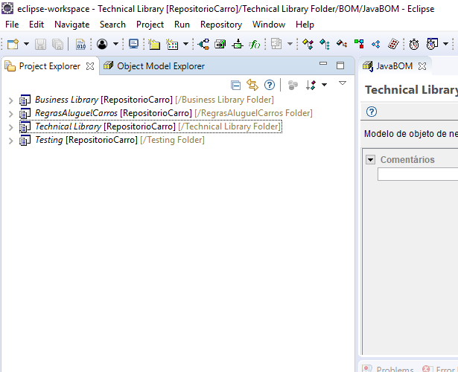Click the dark red diamond tree icon
This screenshot has height=372, width=458.
click(342, 45)
